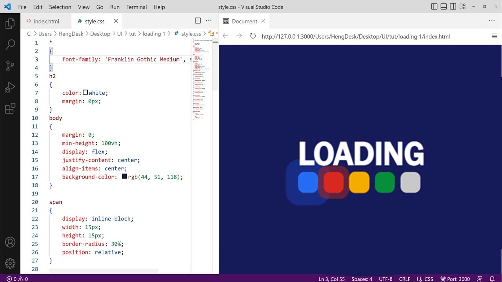Click the yellow loading square in preview

[359, 183]
